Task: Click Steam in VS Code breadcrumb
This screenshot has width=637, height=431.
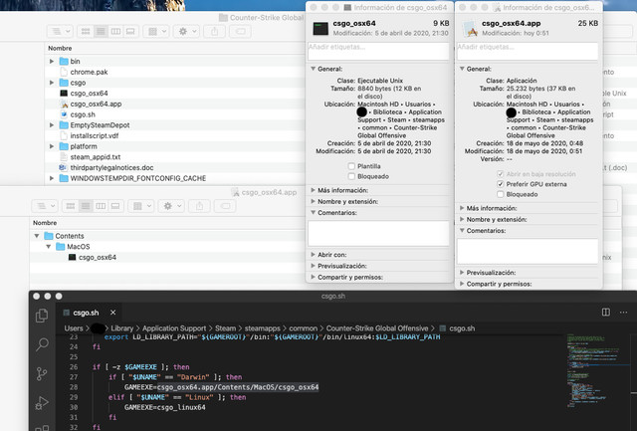Action: click(x=226, y=328)
